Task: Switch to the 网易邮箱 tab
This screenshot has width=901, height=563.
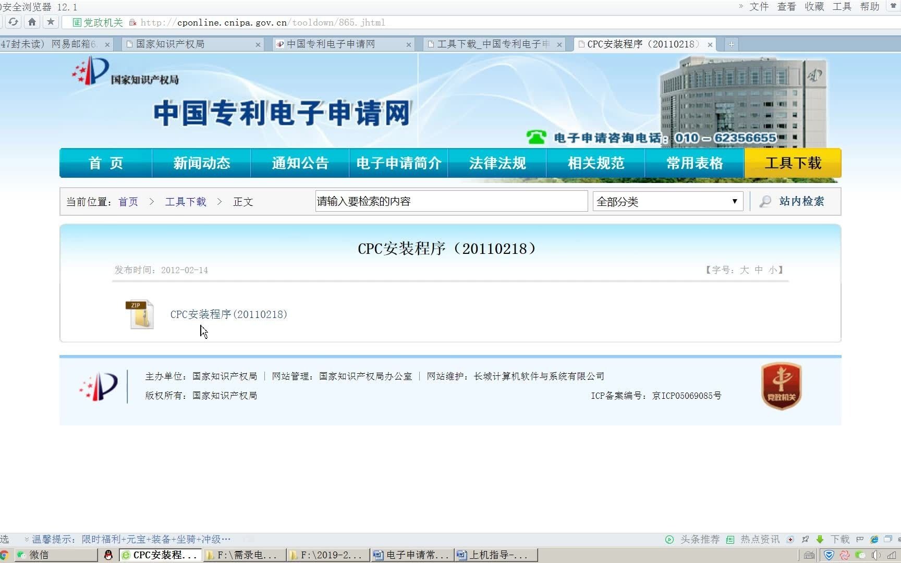Action: [56, 44]
